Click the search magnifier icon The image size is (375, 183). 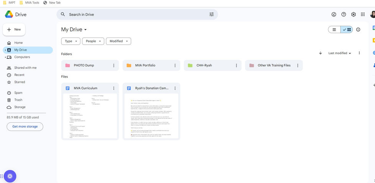click(x=63, y=14)
